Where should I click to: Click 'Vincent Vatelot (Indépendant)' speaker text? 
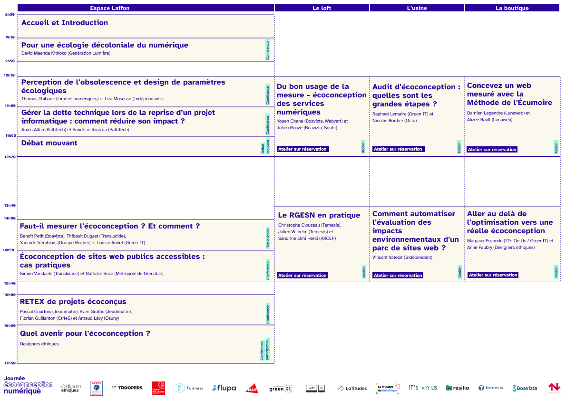[402, 257]
